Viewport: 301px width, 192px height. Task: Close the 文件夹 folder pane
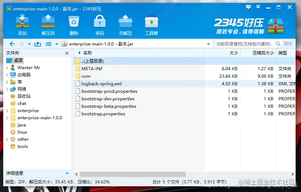[67, 53]
